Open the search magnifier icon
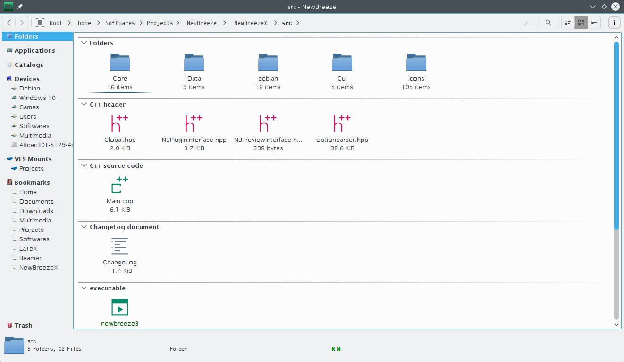 tap(548, 23)
